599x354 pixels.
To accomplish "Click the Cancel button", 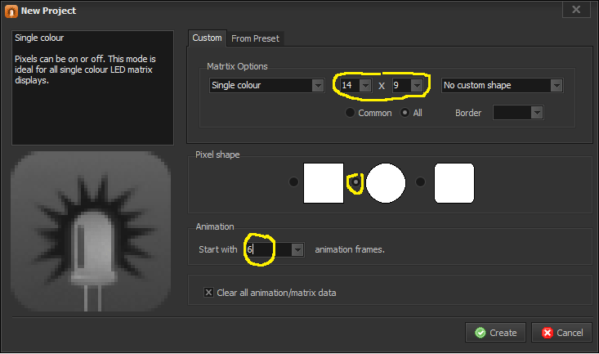I will click(561, 333).
